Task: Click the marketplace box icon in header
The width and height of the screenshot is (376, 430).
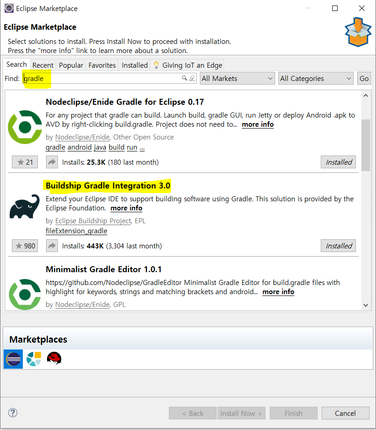Action: (358, 32)
